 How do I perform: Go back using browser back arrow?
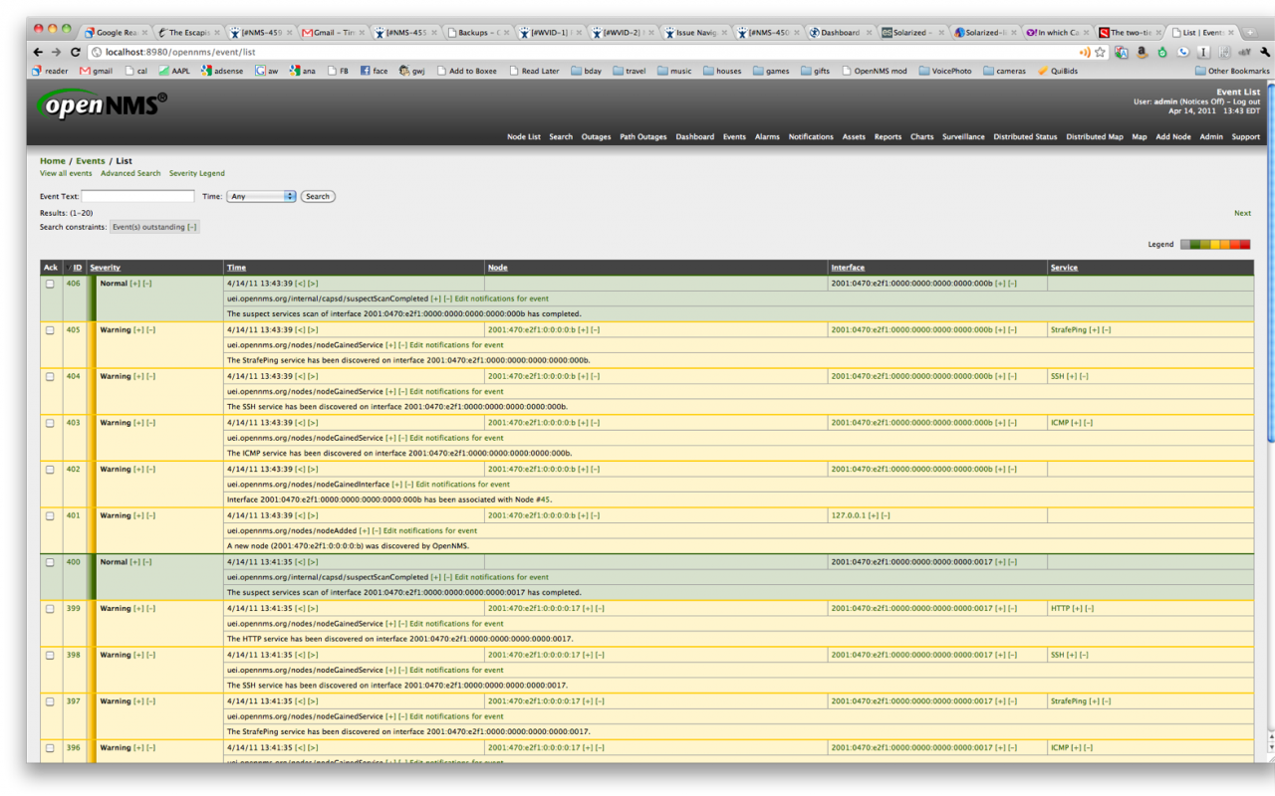(x=38, y=52)
